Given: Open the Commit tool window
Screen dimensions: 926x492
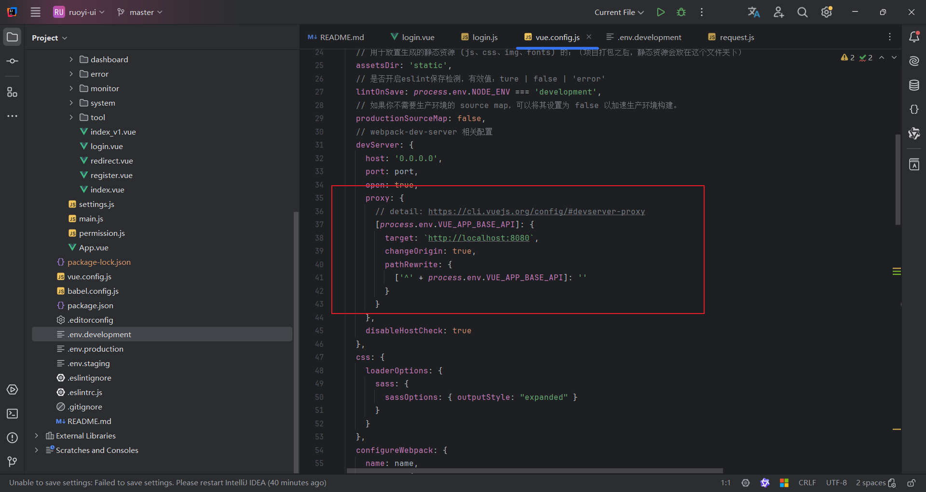Looking at the screenshot, I should click(12, 61).
